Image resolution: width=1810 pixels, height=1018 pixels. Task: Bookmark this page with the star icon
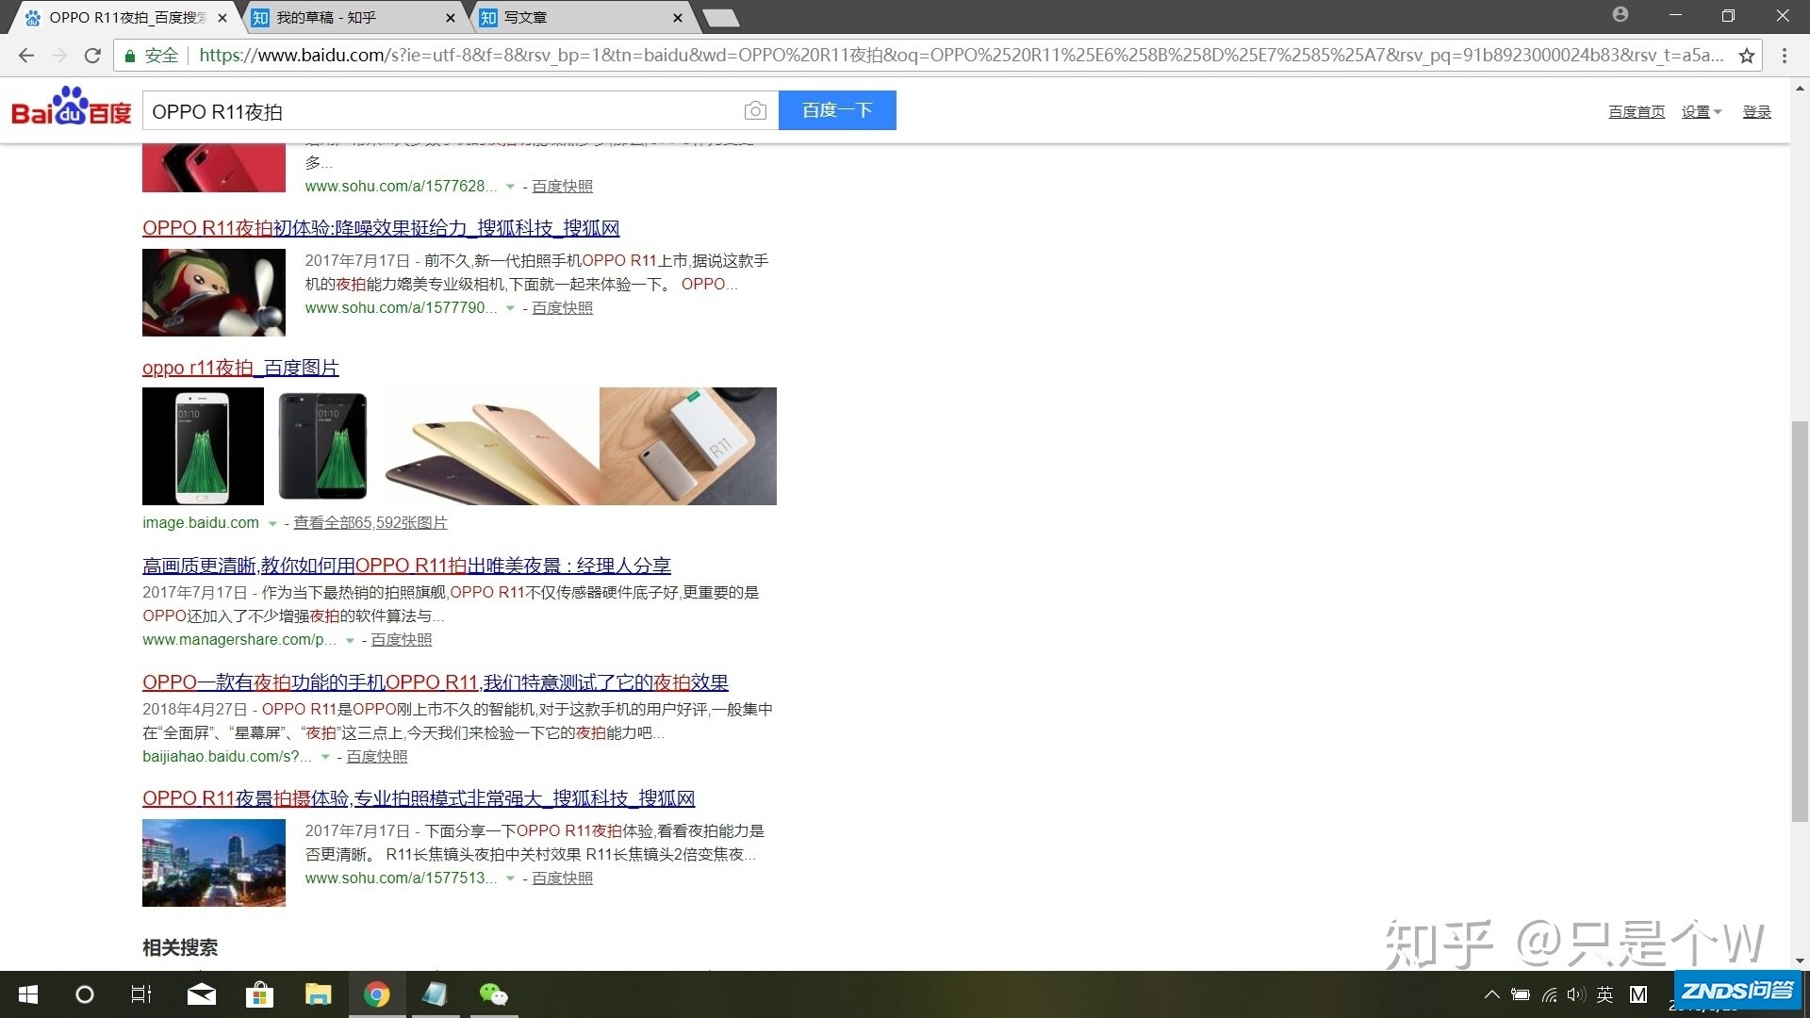pyautogui.click(x=1747, y=56)
